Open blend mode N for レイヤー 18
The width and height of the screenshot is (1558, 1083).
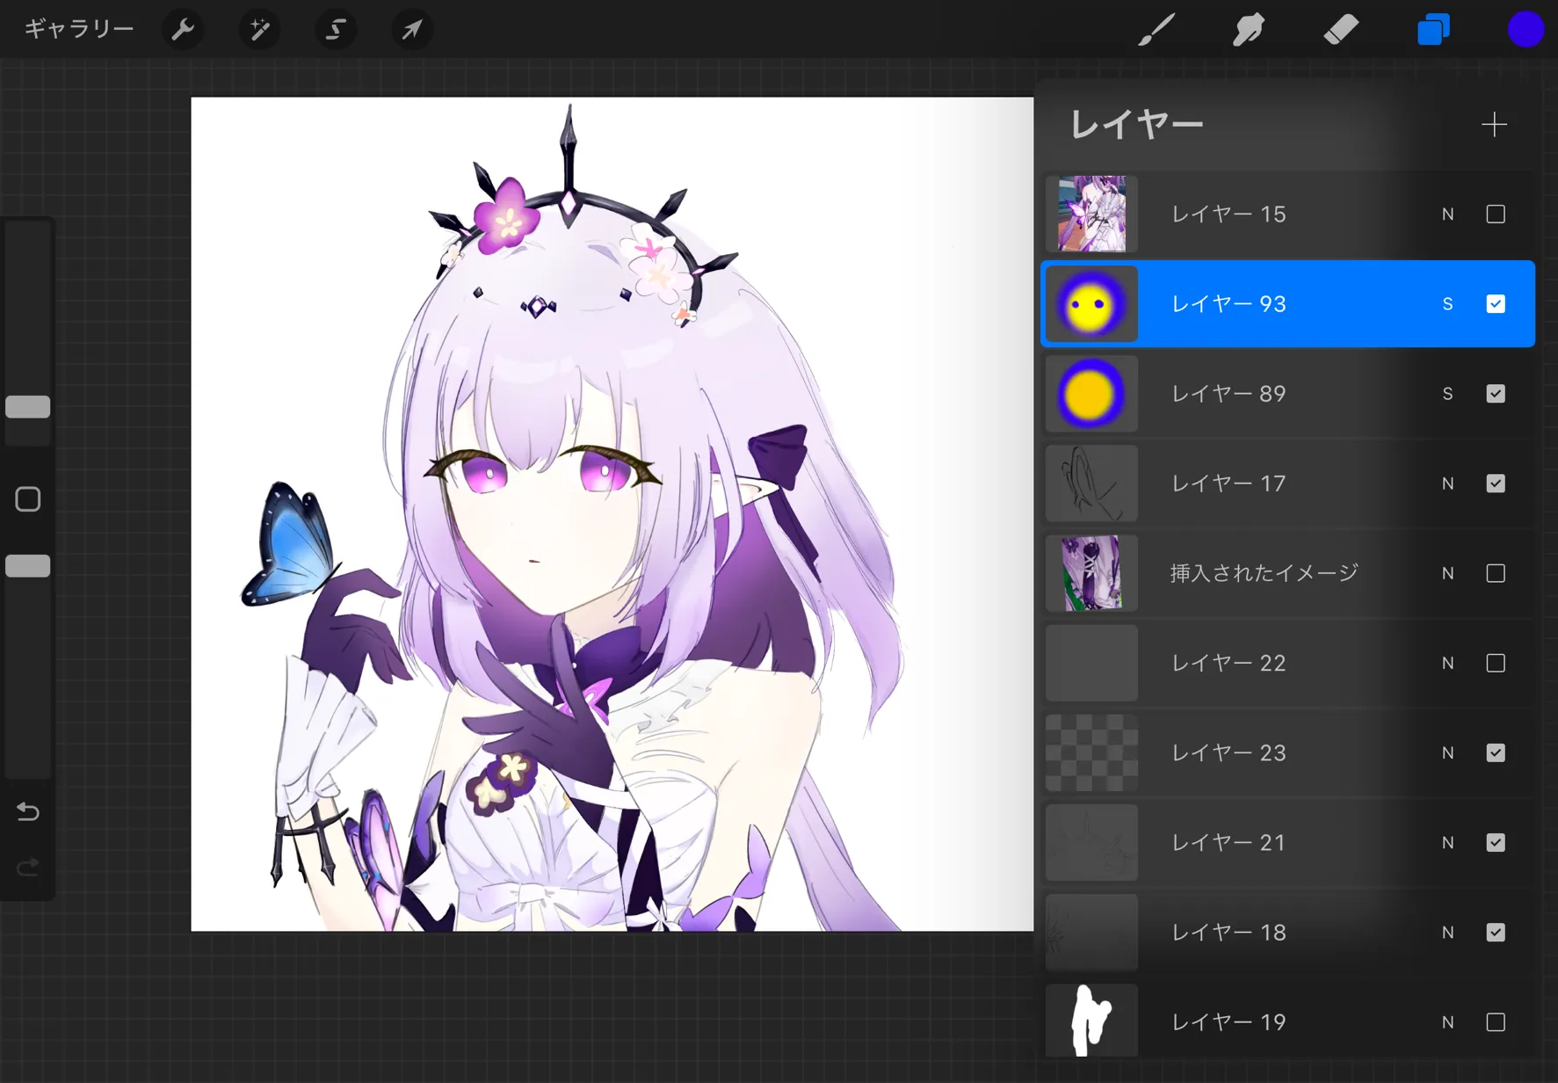pos(1448,932)
